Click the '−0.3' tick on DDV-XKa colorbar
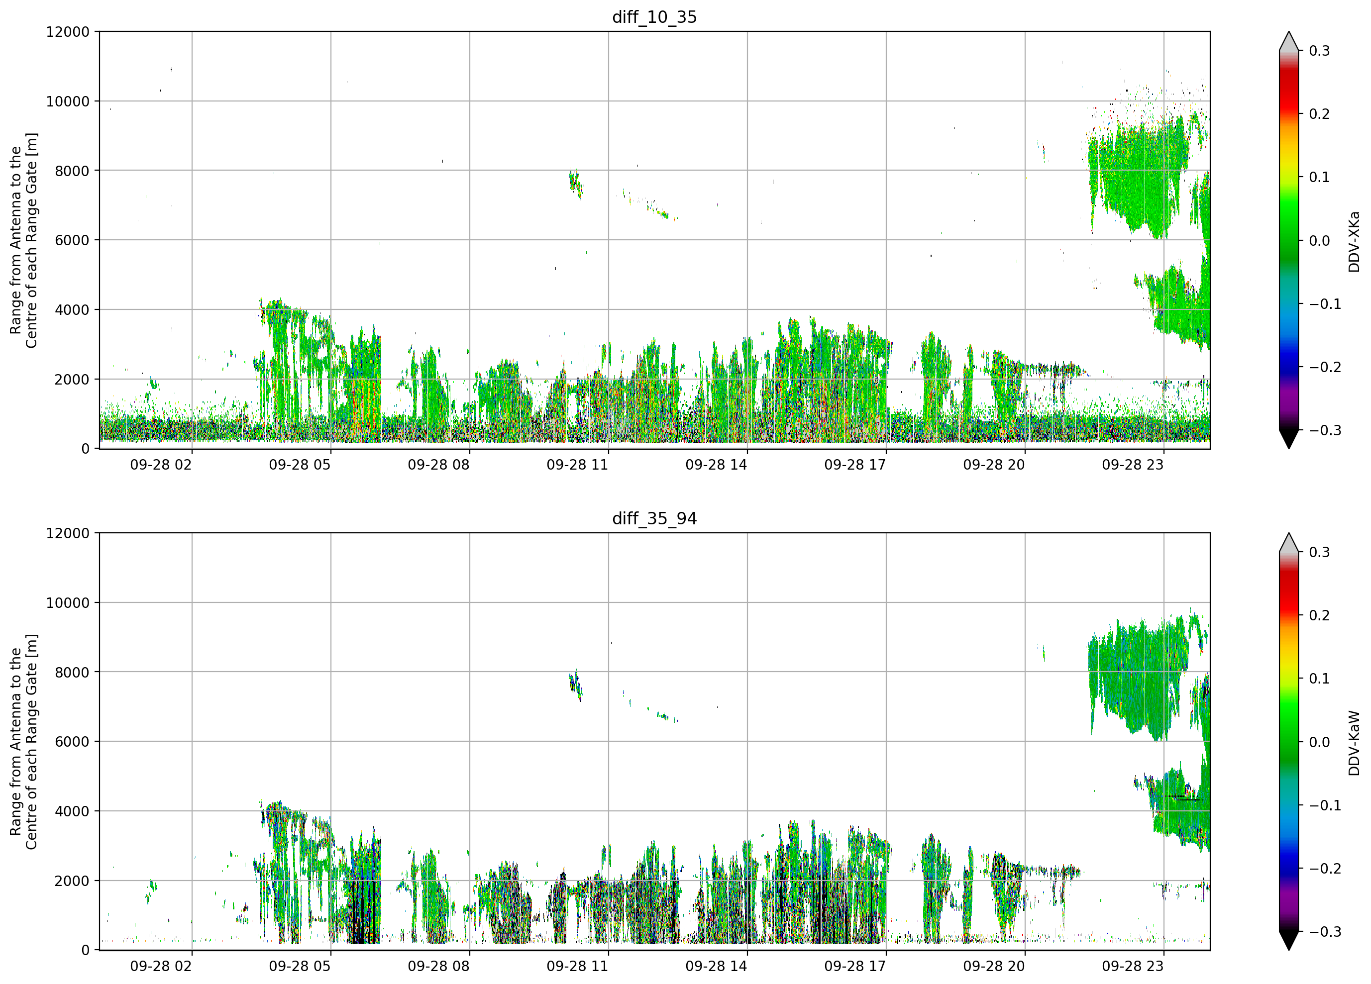Viewport: 1371px width, 984px height. tap(1325, 431)
